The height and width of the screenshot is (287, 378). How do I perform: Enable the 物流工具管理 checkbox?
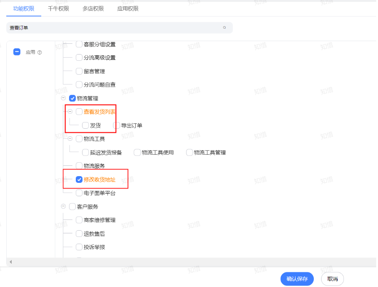pos(190,152)
